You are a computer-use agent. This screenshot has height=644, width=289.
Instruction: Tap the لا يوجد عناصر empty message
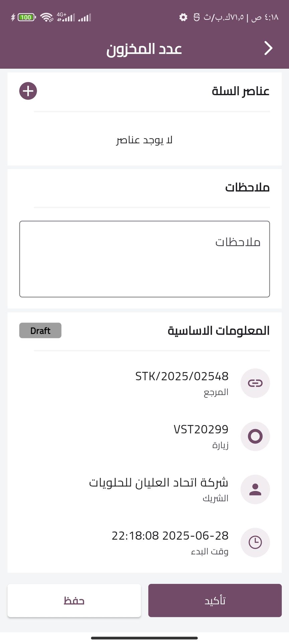click(144, 140)
